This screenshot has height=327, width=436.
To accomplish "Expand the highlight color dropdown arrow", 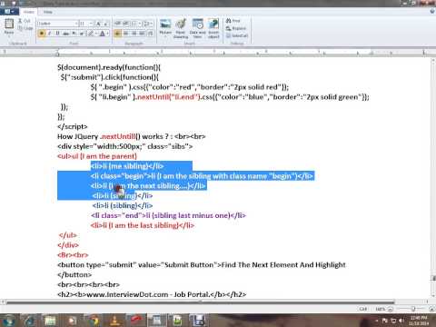I will tap(95, 34).
